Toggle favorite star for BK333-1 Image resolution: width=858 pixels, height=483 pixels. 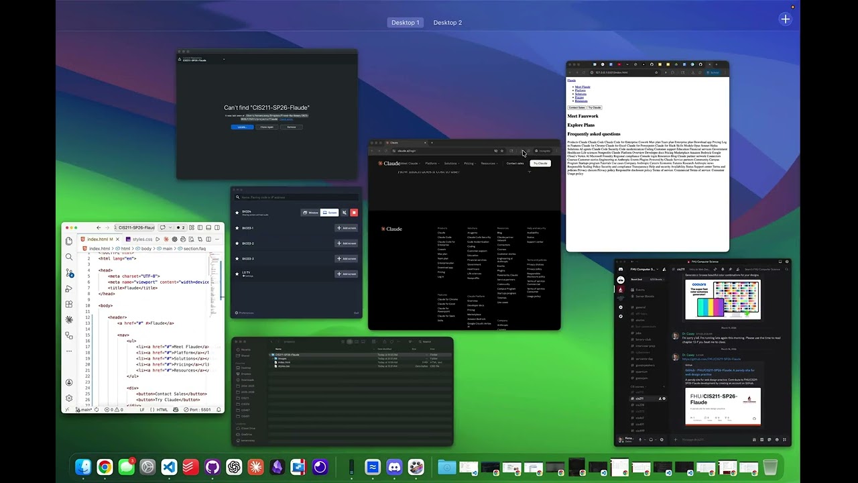[237, 228]
